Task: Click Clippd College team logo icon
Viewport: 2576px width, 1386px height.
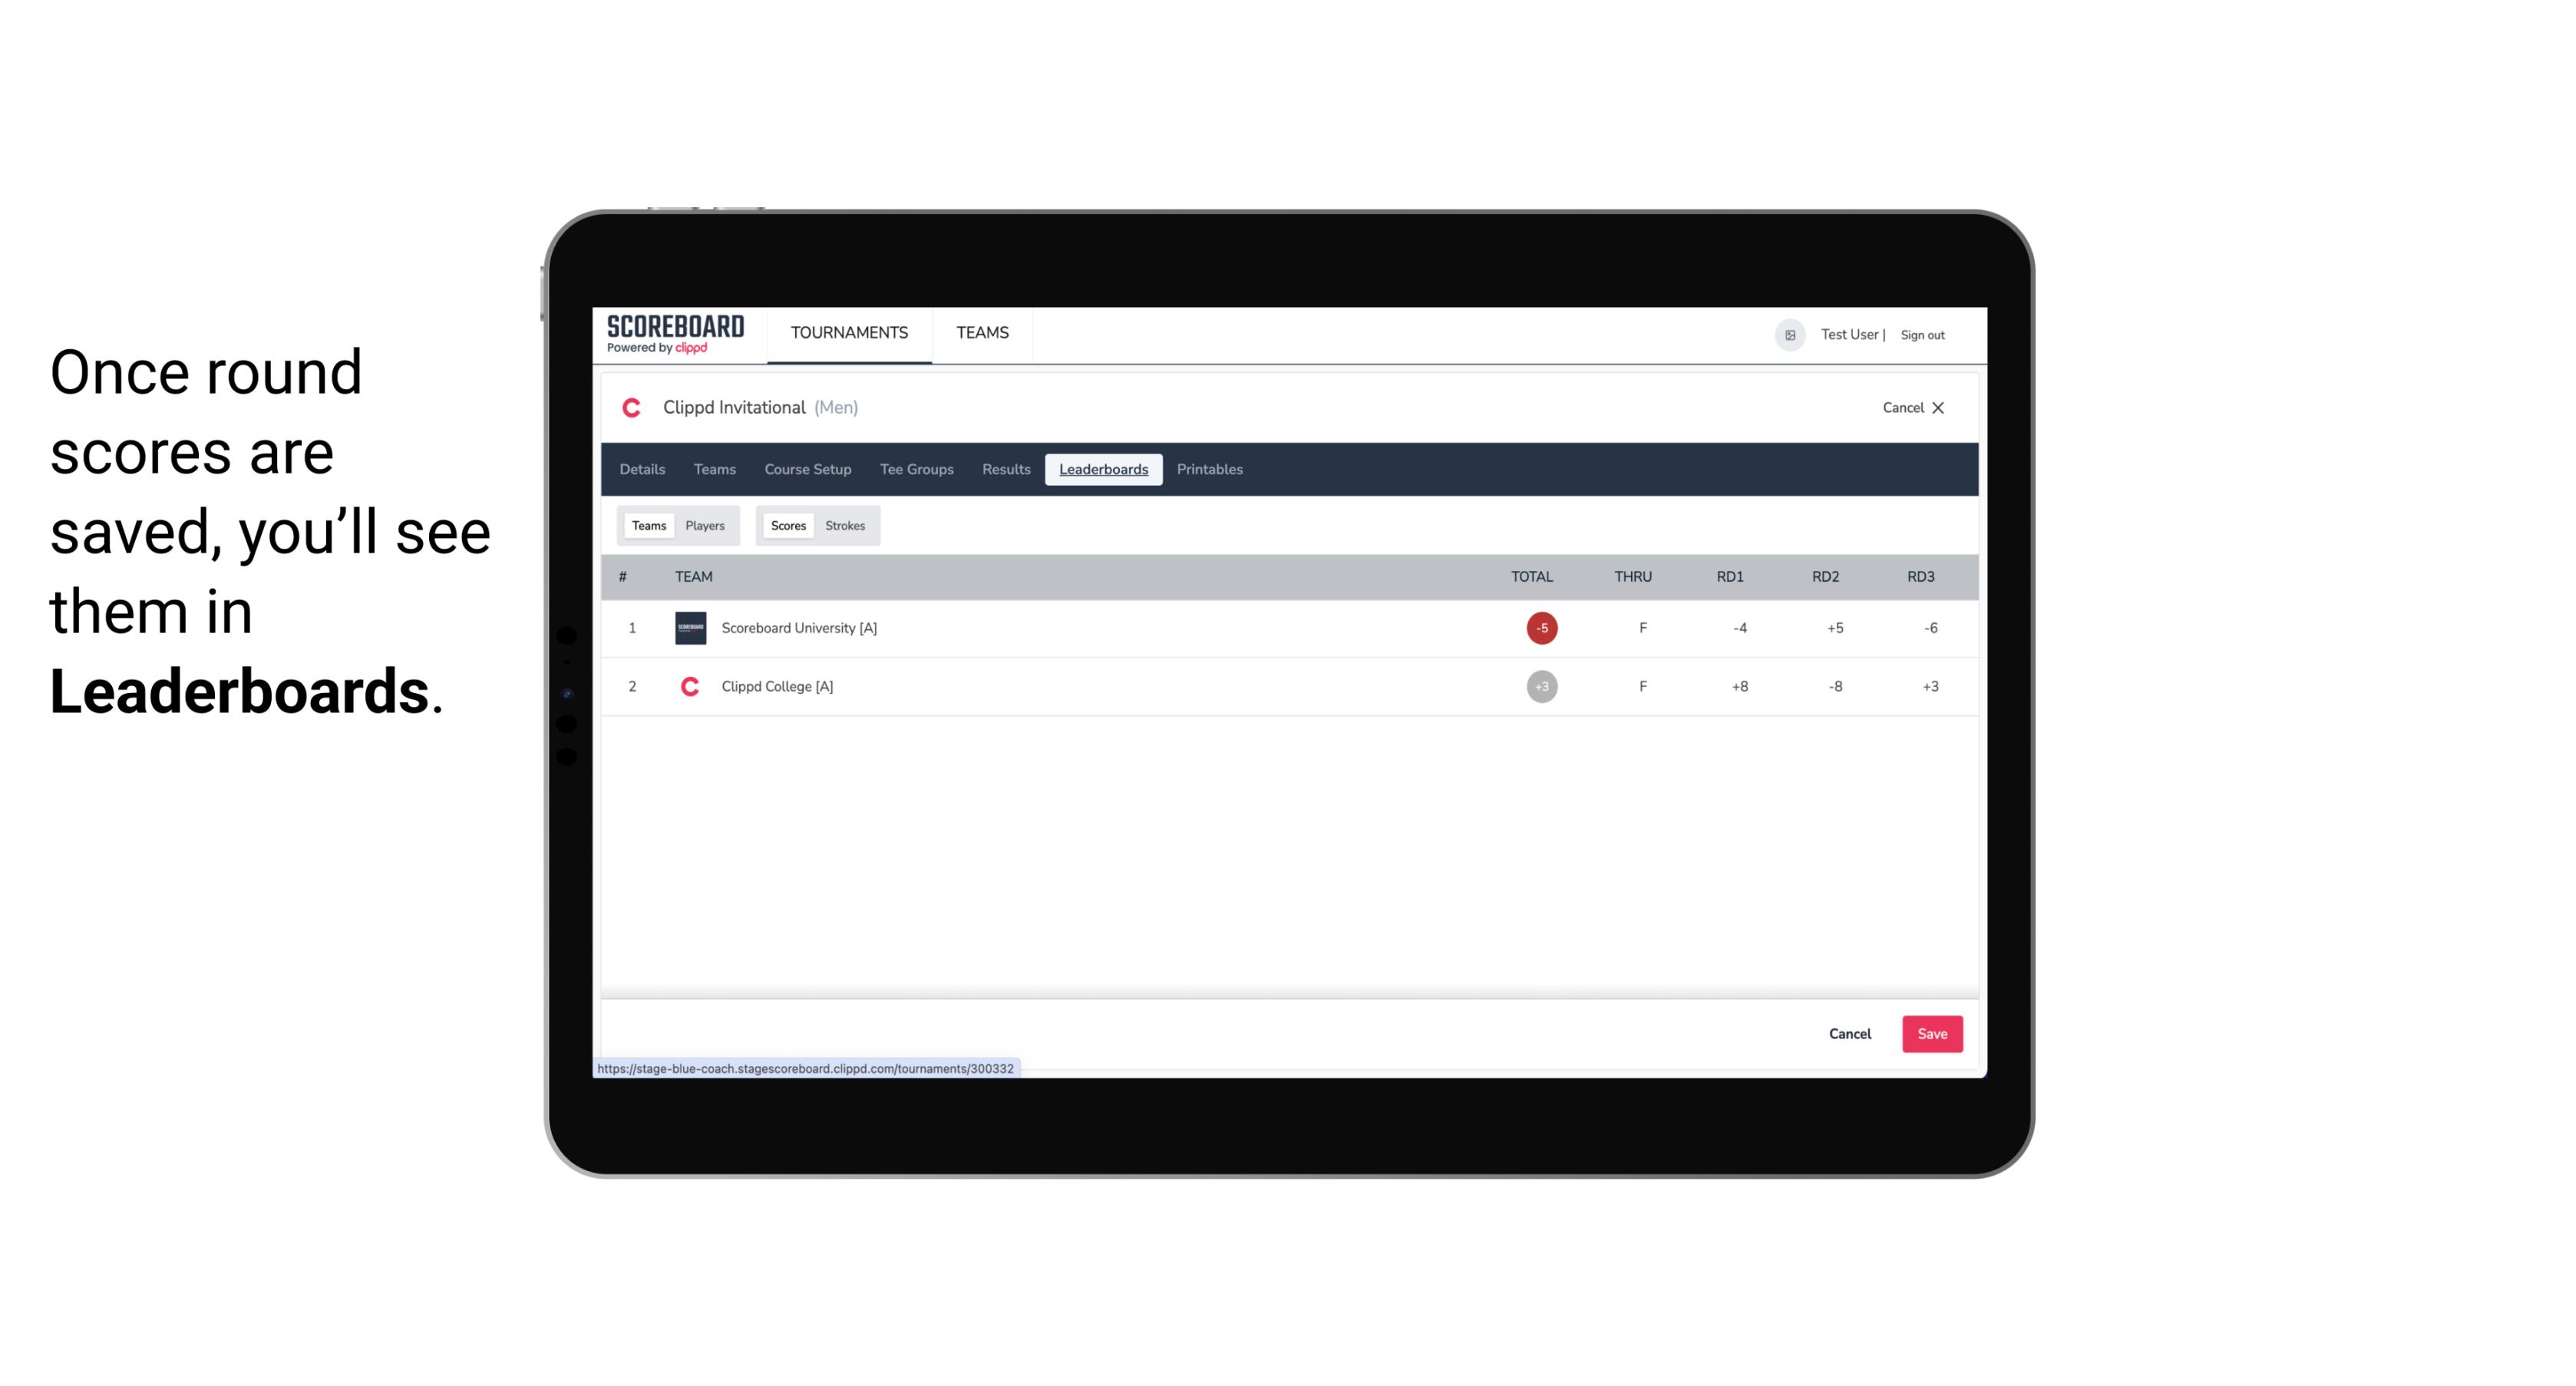Action: tap(688, 686)
